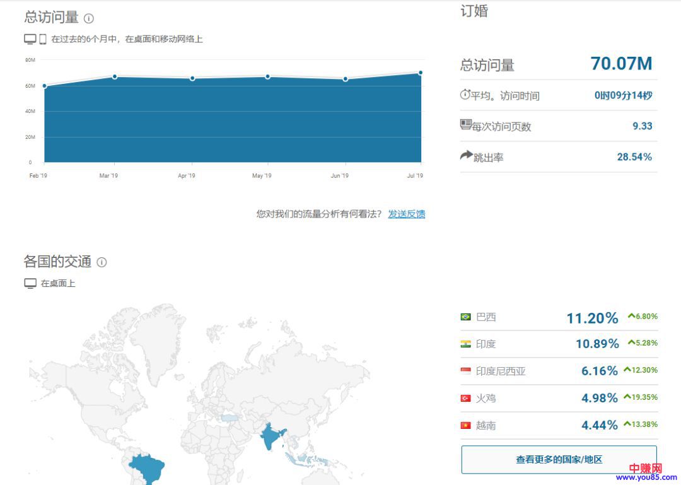
Task: Click the info icon beside 总访问量 heading
Action: click(x=89, y=18)
